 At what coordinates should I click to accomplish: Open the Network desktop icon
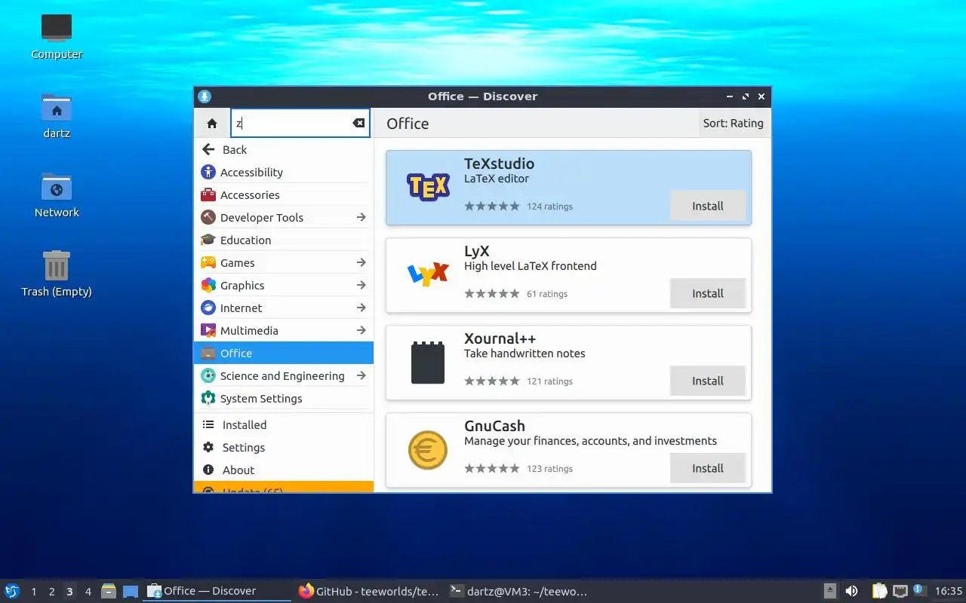coord(57,186)
